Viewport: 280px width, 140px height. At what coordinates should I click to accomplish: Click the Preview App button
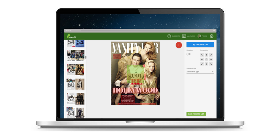tap(200, 45)
